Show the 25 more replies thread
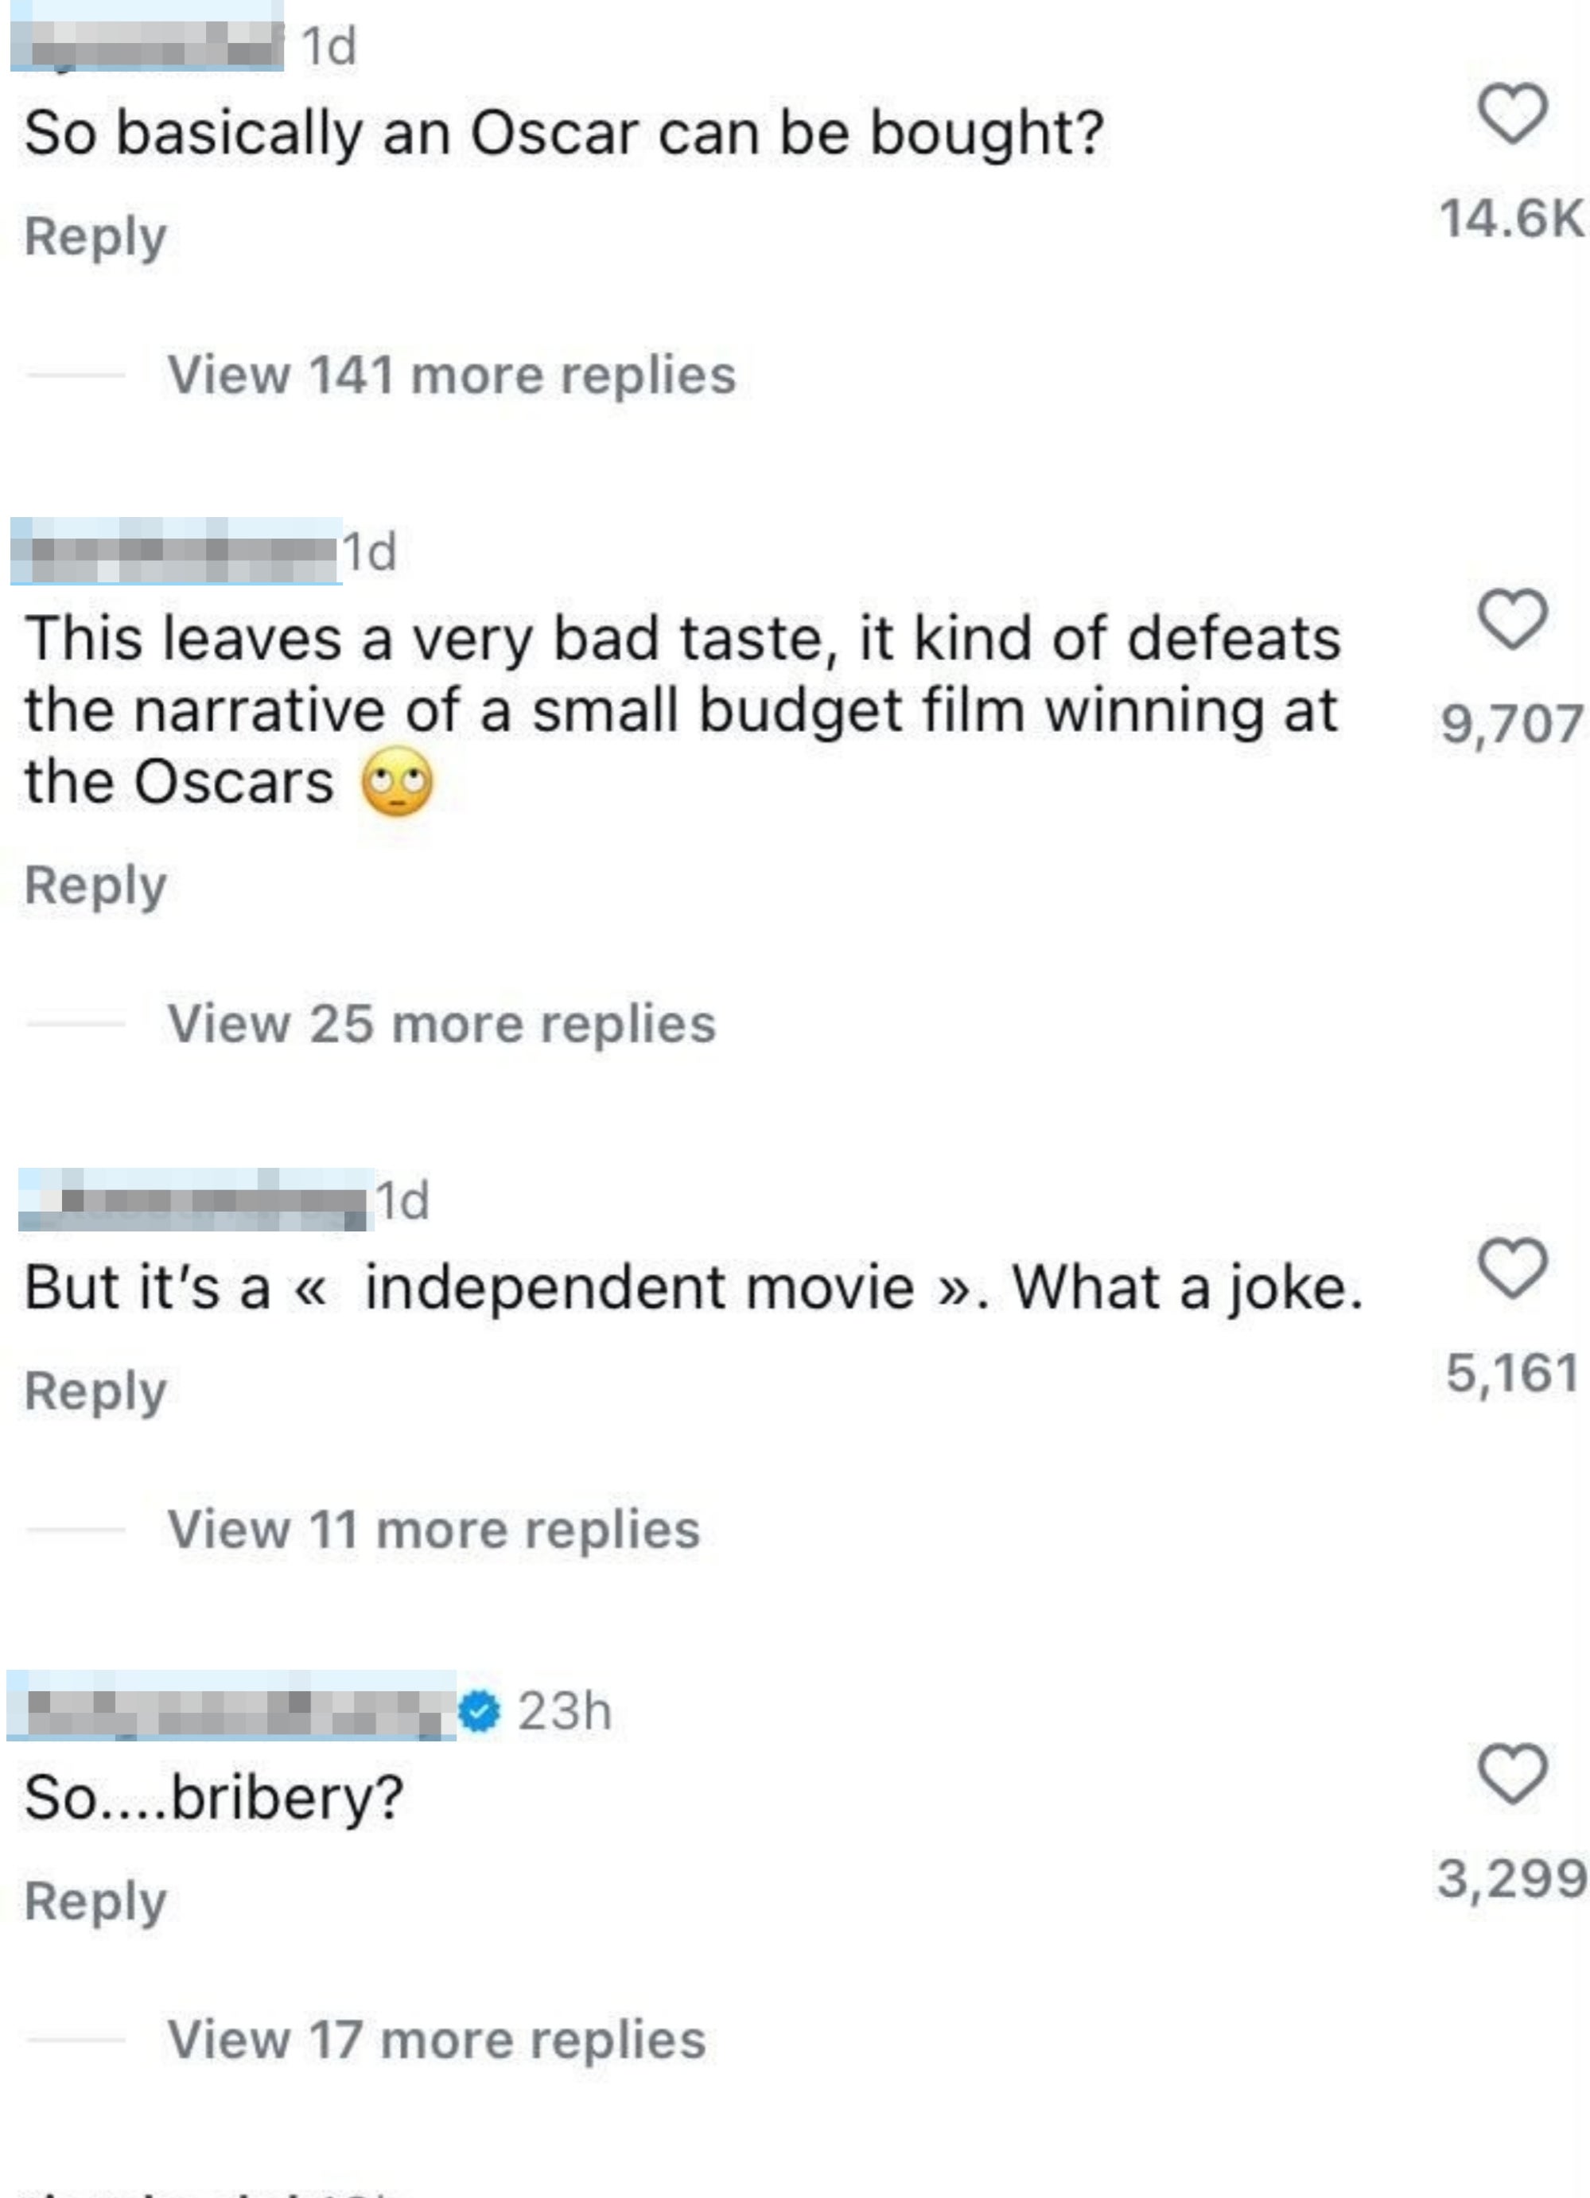The image size is (1590, 2198). 441,1023
